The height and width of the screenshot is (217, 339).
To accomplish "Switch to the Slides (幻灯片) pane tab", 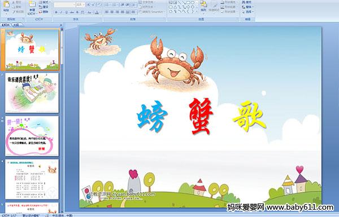I will tap(6, 25).
